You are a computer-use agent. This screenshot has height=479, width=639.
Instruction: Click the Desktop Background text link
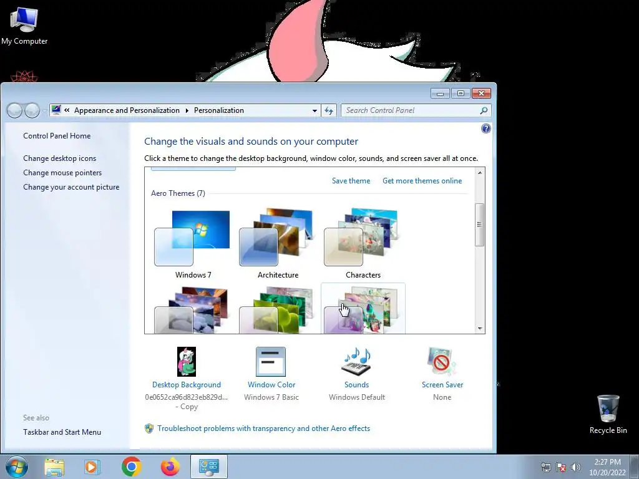(186, 385)
